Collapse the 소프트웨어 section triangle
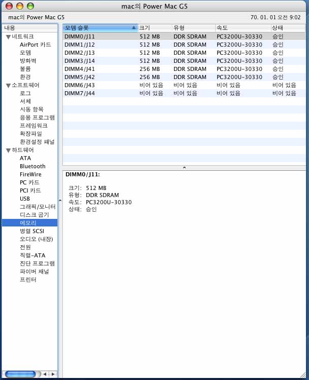Screen dimensions: 309x380 point(8,86)
